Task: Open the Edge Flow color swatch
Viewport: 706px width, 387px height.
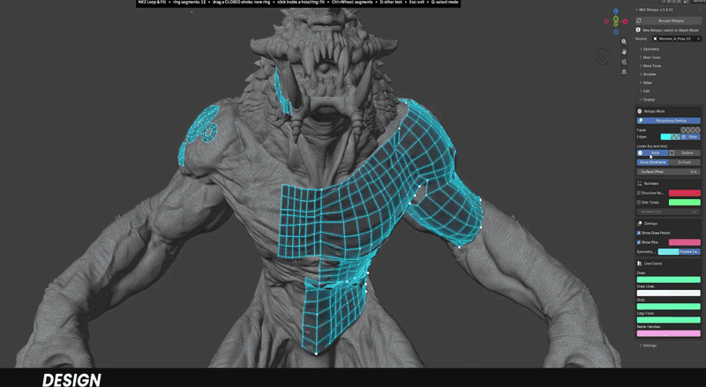Action: (669, 320)
